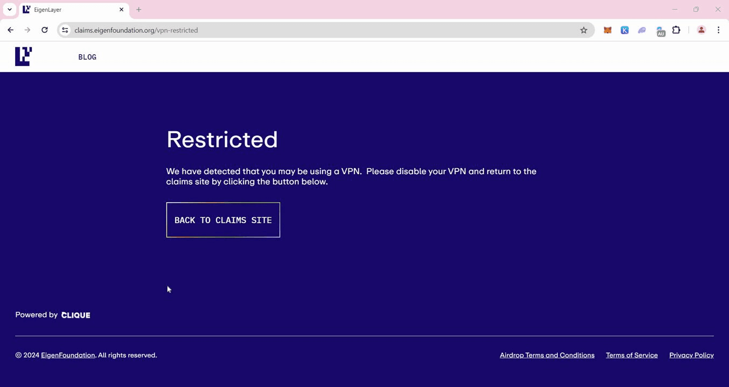Click the browser forward arrow
Viewport: 729px width, 387px height.
click(x=27, y=30)
